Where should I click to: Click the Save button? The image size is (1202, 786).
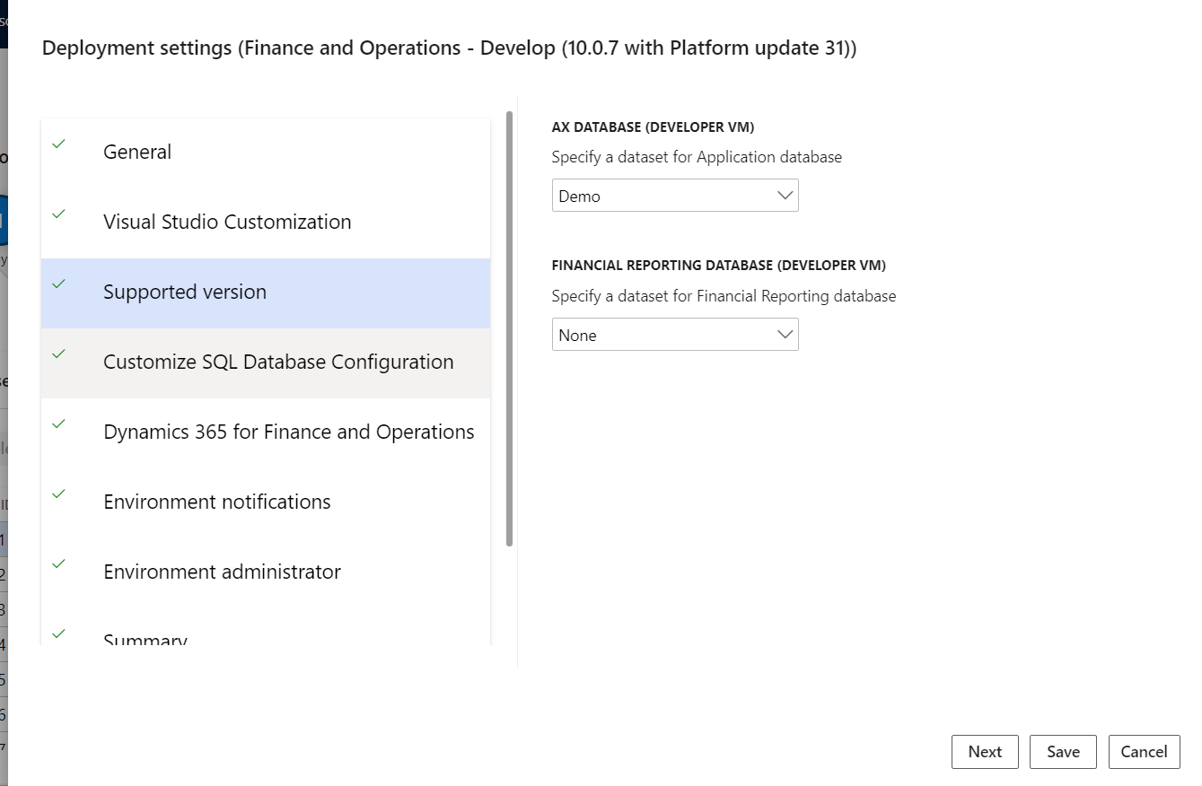1063,752
